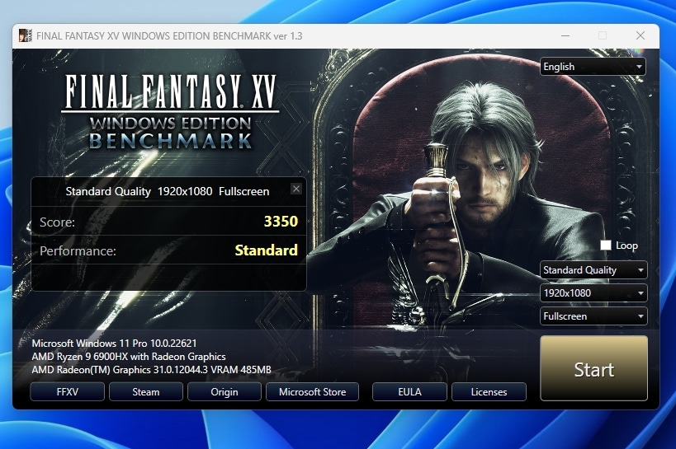
Task: Close the benchmark window
Action: pos(640,35)
